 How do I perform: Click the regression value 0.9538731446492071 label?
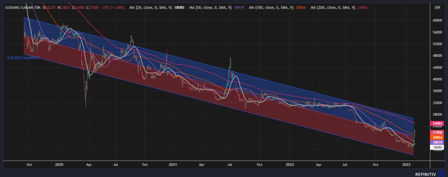23,58
